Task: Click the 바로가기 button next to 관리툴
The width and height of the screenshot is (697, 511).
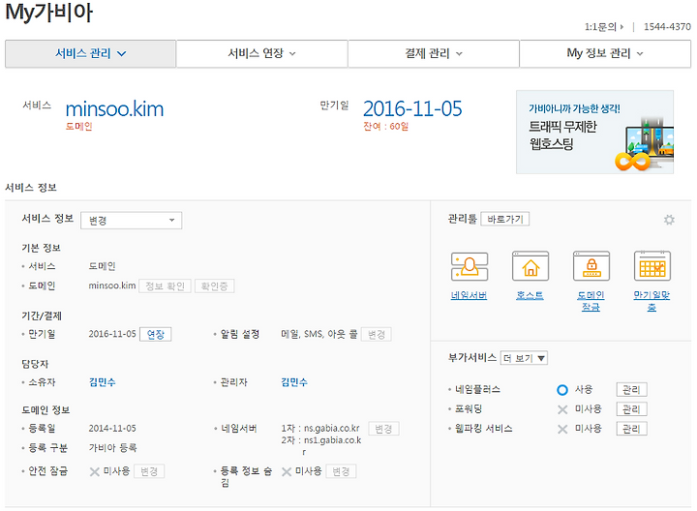Action: point(505,219)
